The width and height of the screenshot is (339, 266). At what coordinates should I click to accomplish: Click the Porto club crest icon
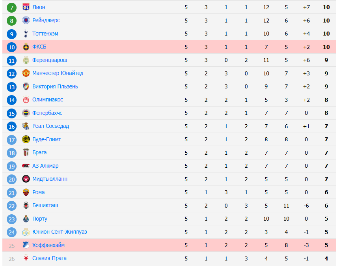point(26,219)
